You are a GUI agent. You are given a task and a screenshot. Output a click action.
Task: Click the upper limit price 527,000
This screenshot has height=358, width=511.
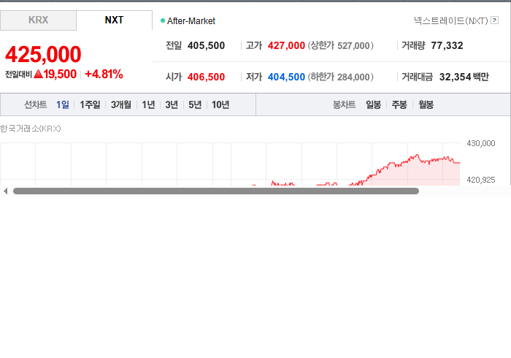tap(353, 45)
